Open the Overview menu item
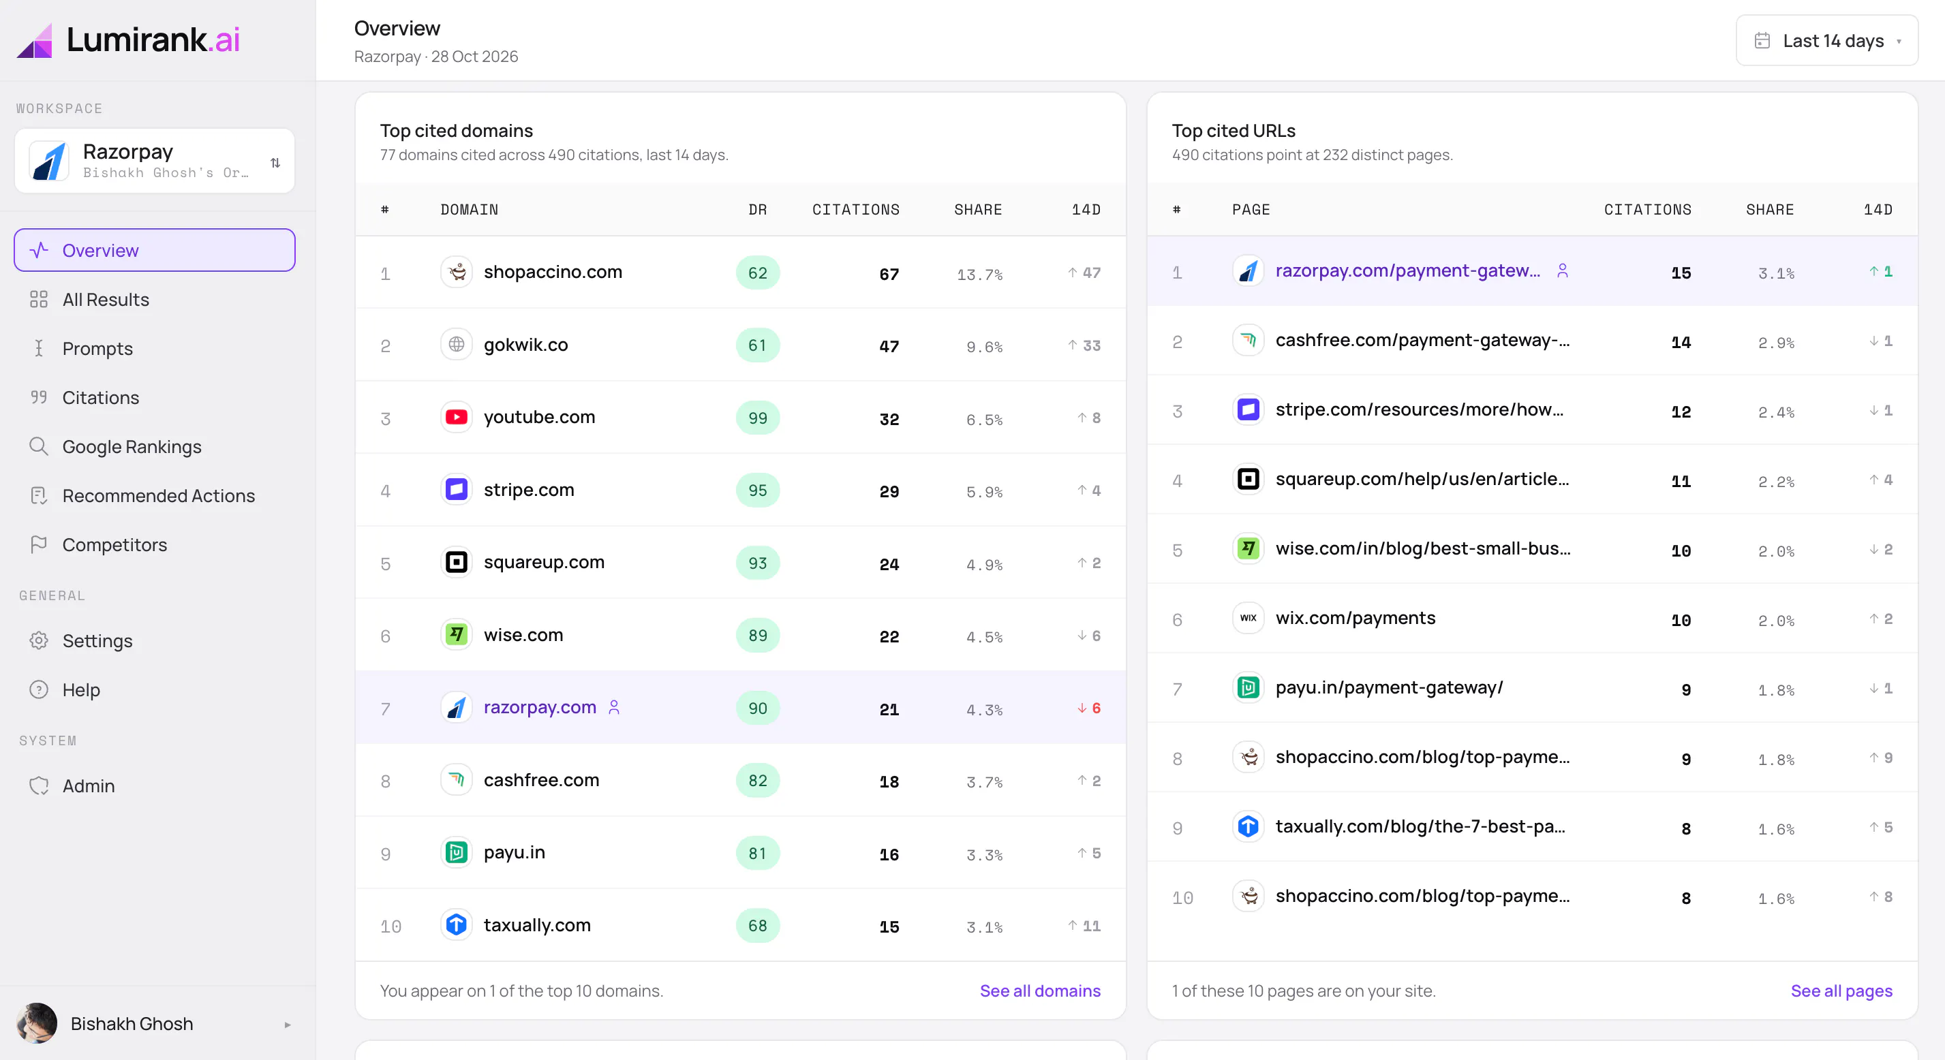Image resolution: width=1945 pixels, height=1060 pixels. pos(155,251)
